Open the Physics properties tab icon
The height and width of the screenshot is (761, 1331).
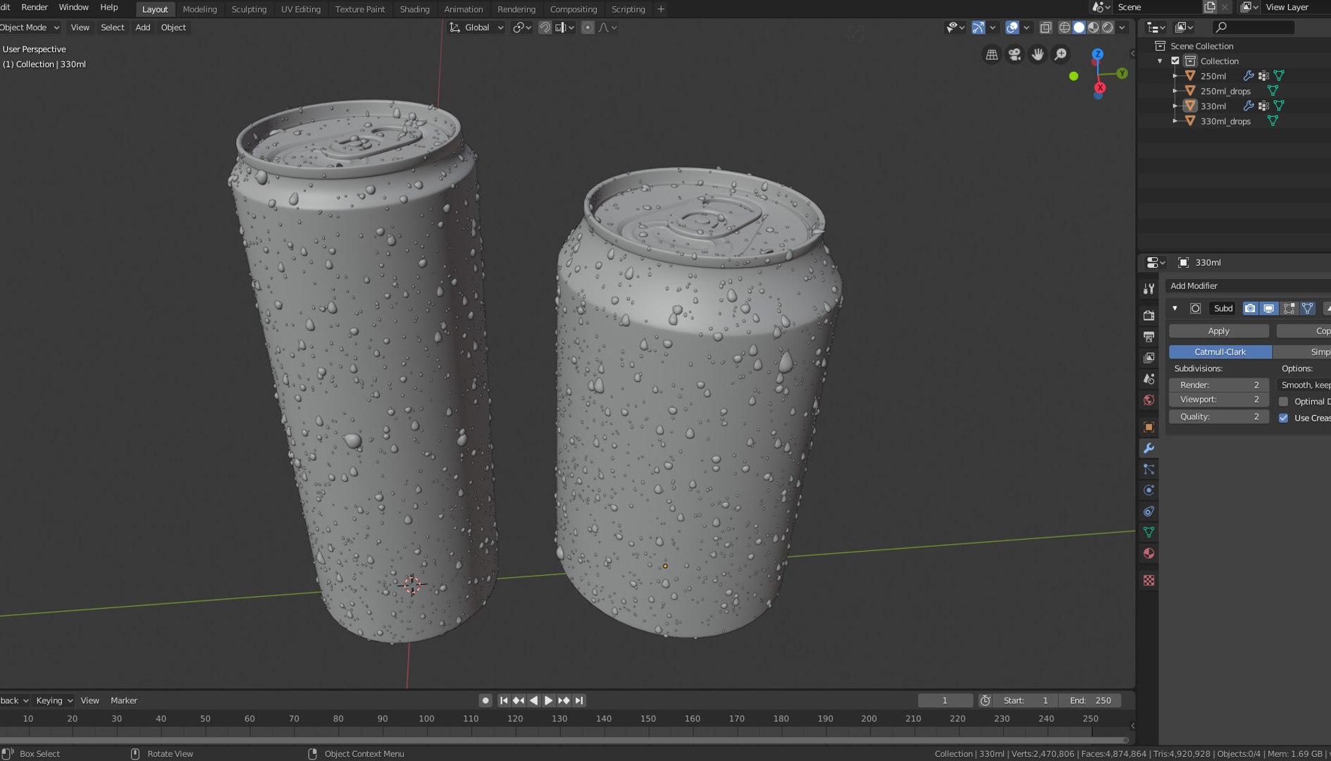(x=1149, y=490)
